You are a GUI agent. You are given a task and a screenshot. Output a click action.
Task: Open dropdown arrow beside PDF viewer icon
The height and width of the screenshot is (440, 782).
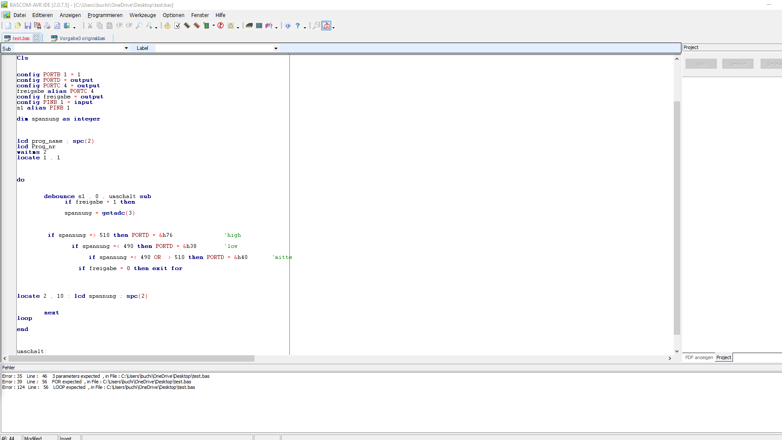(x=333, y=27)
